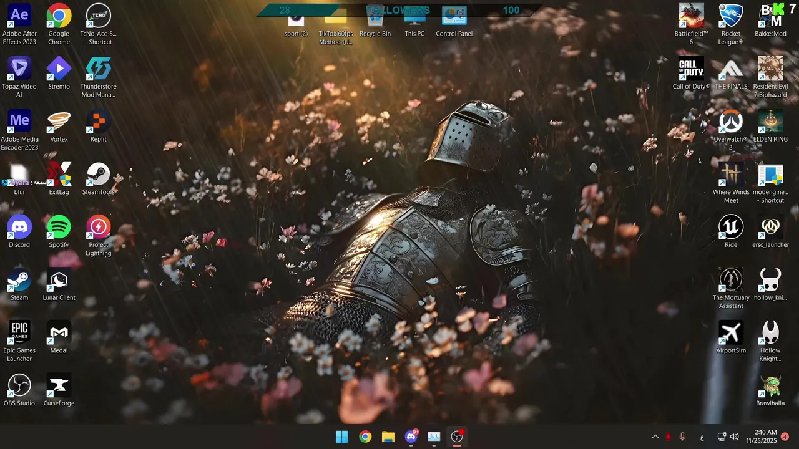Select the Battlefield 6 desktop shortcut
799x449 pixels.
click(691, 25)
